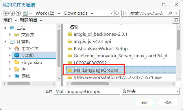Select the xinyu xiao tree item
183x110 pixels.
point(32,62)
